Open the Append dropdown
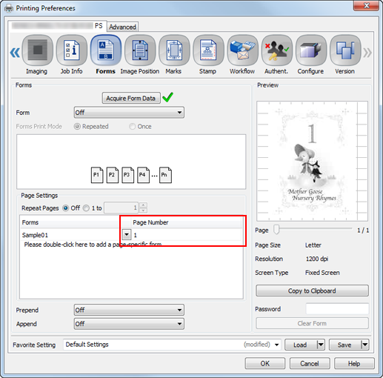The height and width of the screenshot is (378, 383). pos(129,324)
